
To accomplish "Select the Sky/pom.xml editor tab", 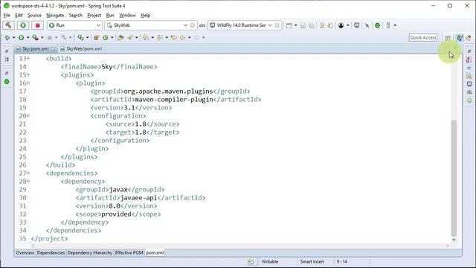I will (36, 48).
